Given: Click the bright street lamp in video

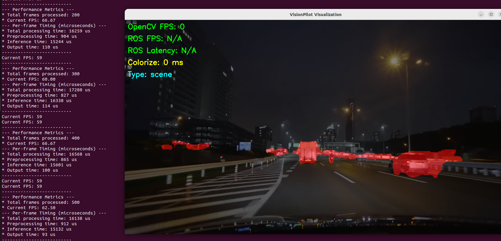Looking at the screenshot, I should click(x=394, y=61).
